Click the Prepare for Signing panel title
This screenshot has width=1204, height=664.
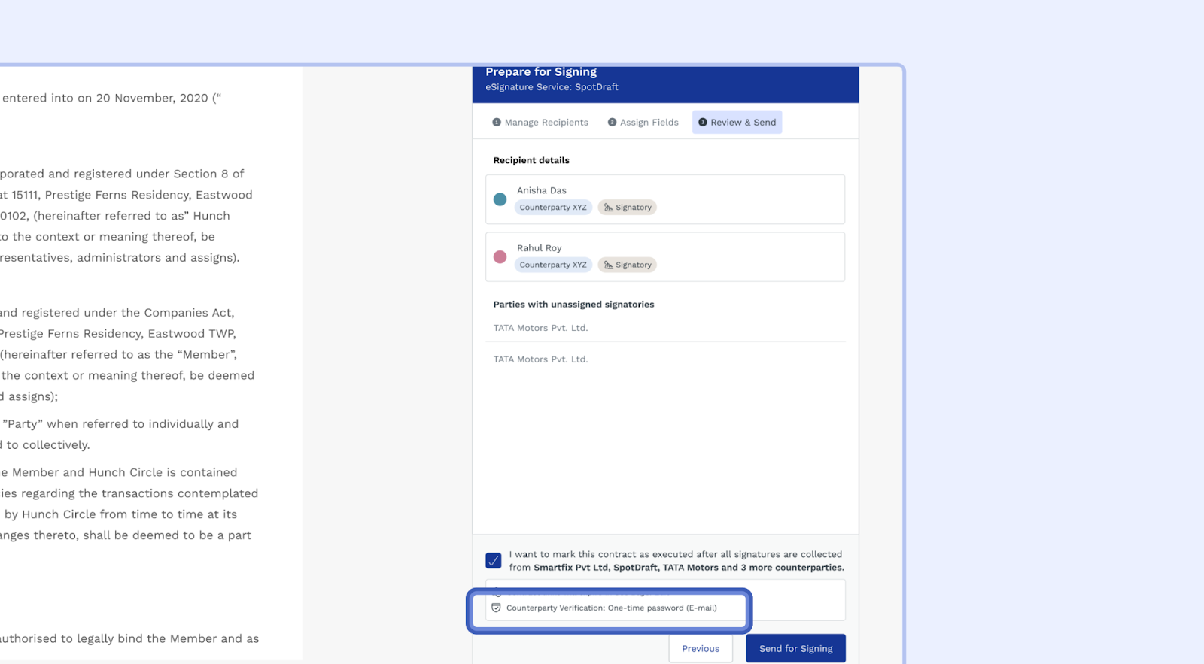point(541,72)
